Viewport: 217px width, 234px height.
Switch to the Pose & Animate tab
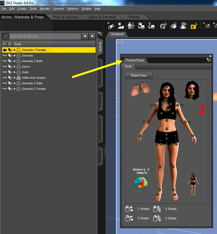(66, 17)
